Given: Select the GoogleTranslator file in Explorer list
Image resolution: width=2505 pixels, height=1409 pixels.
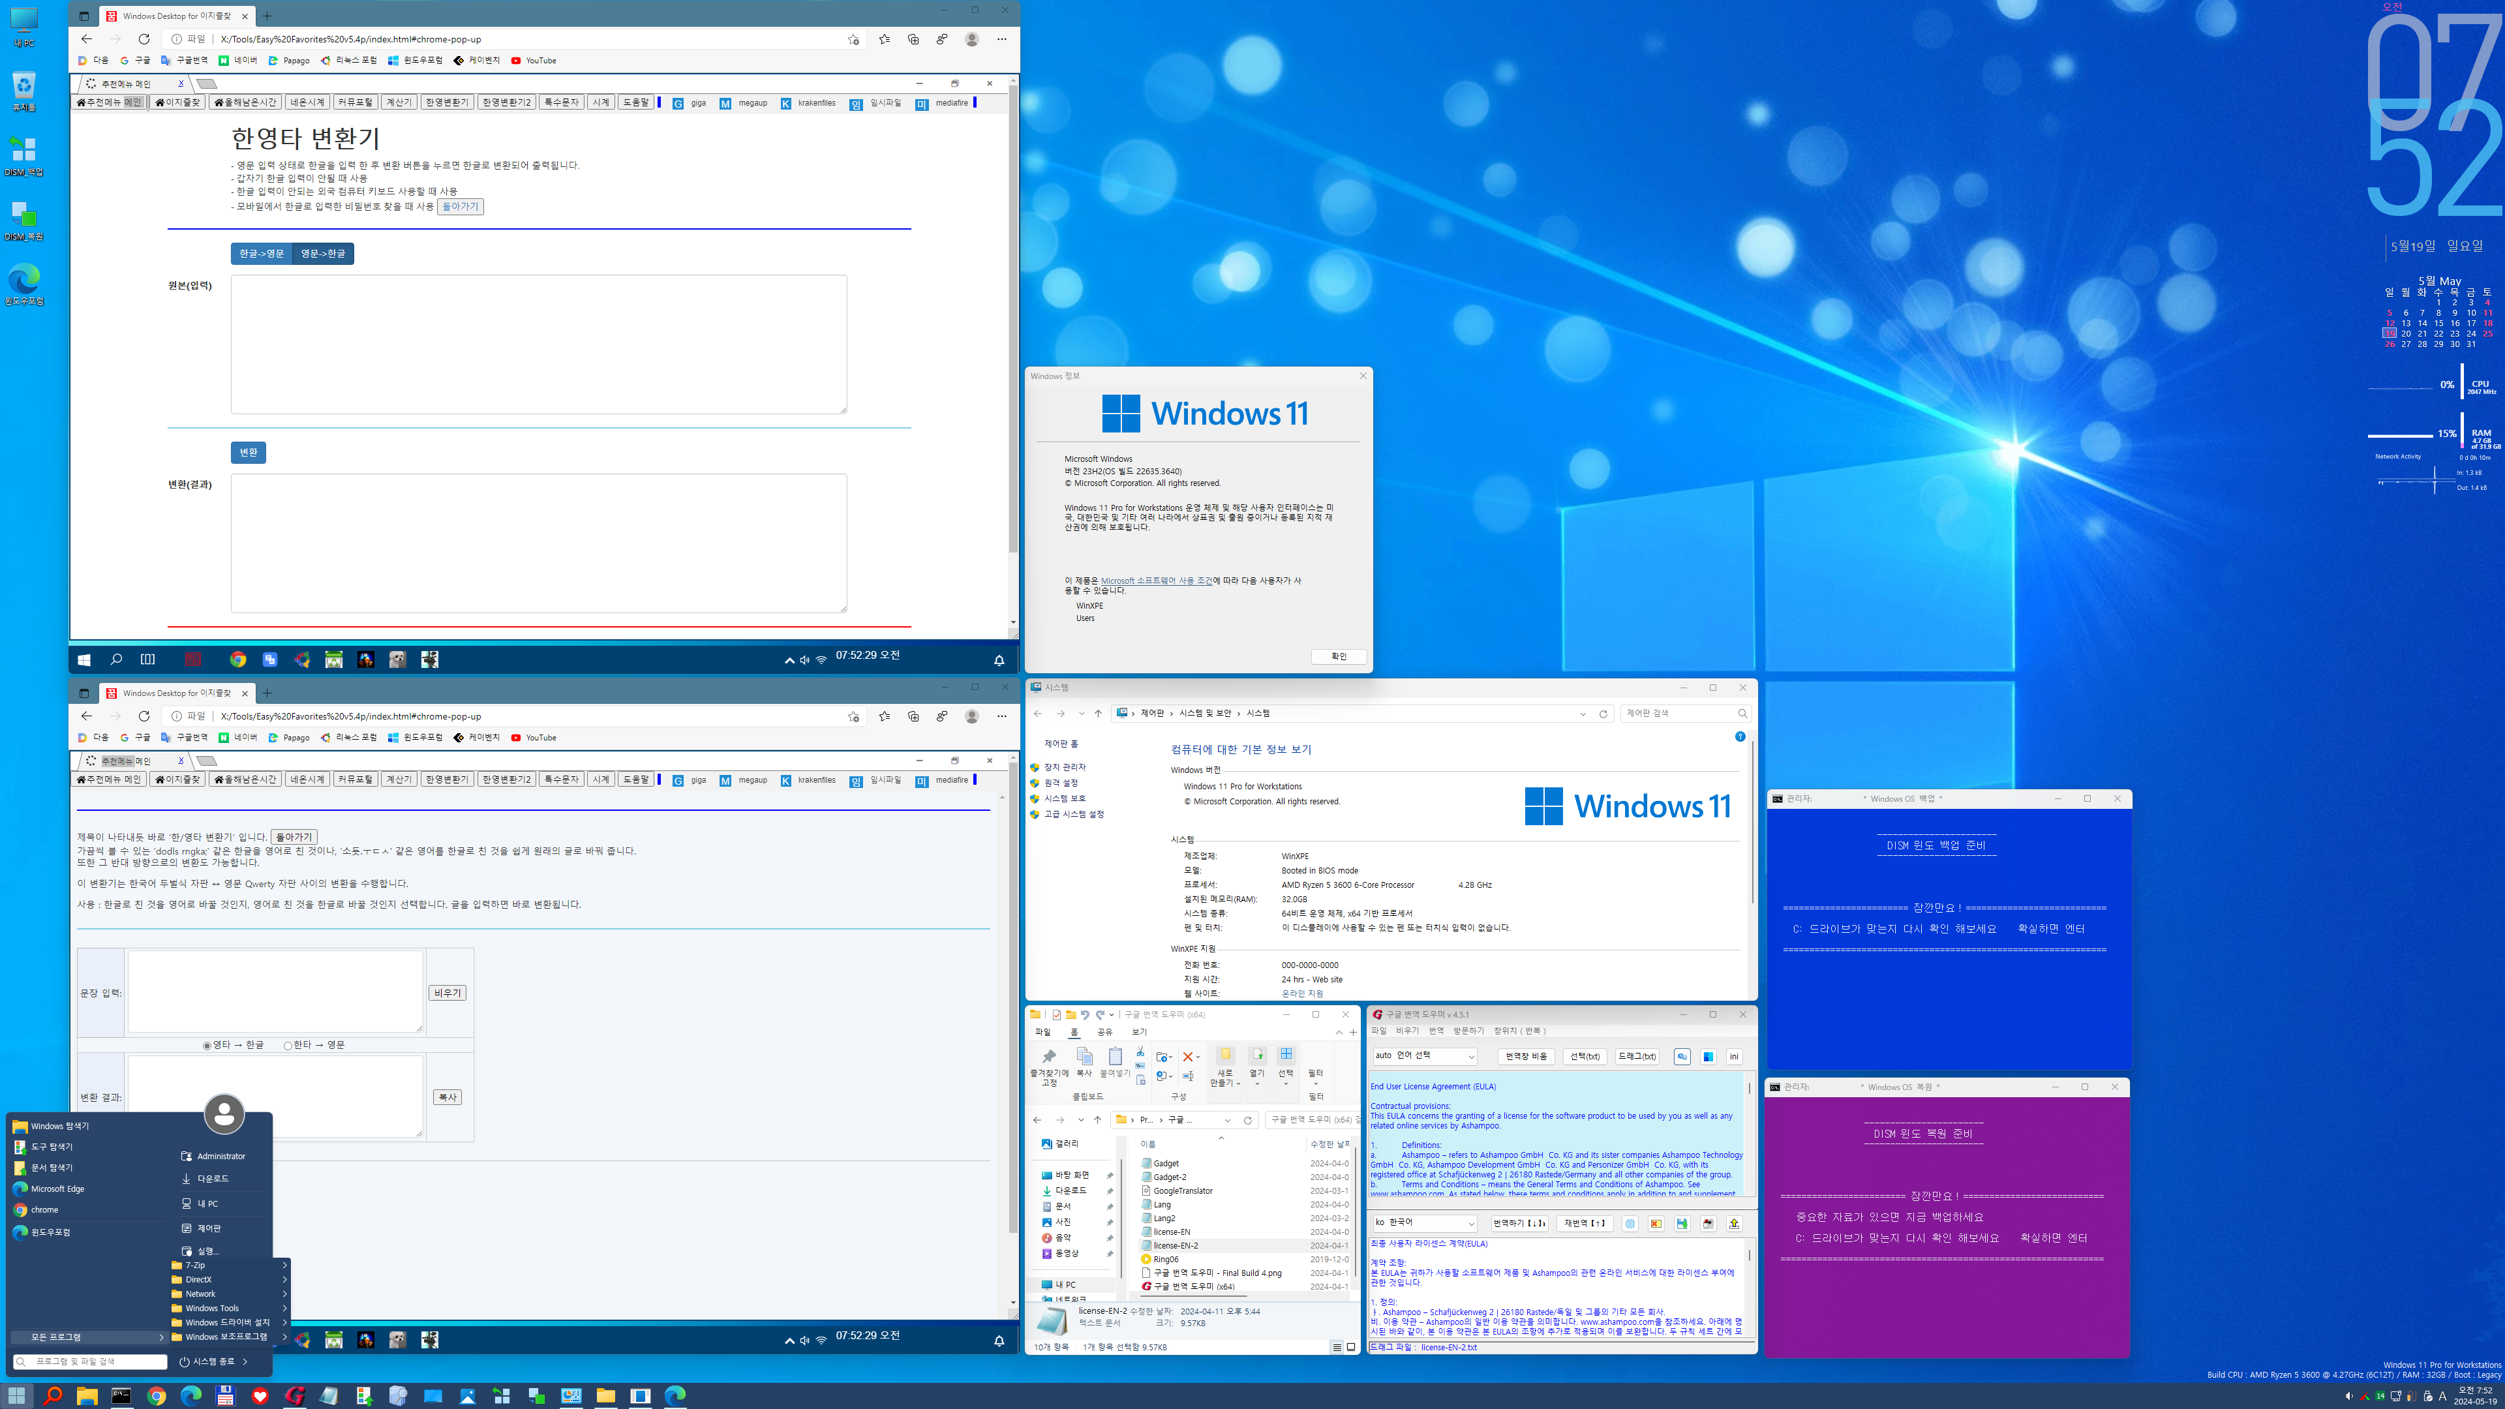Looking at the screenshot, I should click(1183, 1190).
